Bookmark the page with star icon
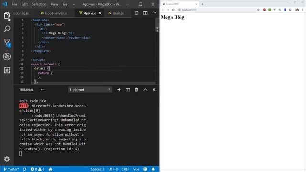 point(258,10)
